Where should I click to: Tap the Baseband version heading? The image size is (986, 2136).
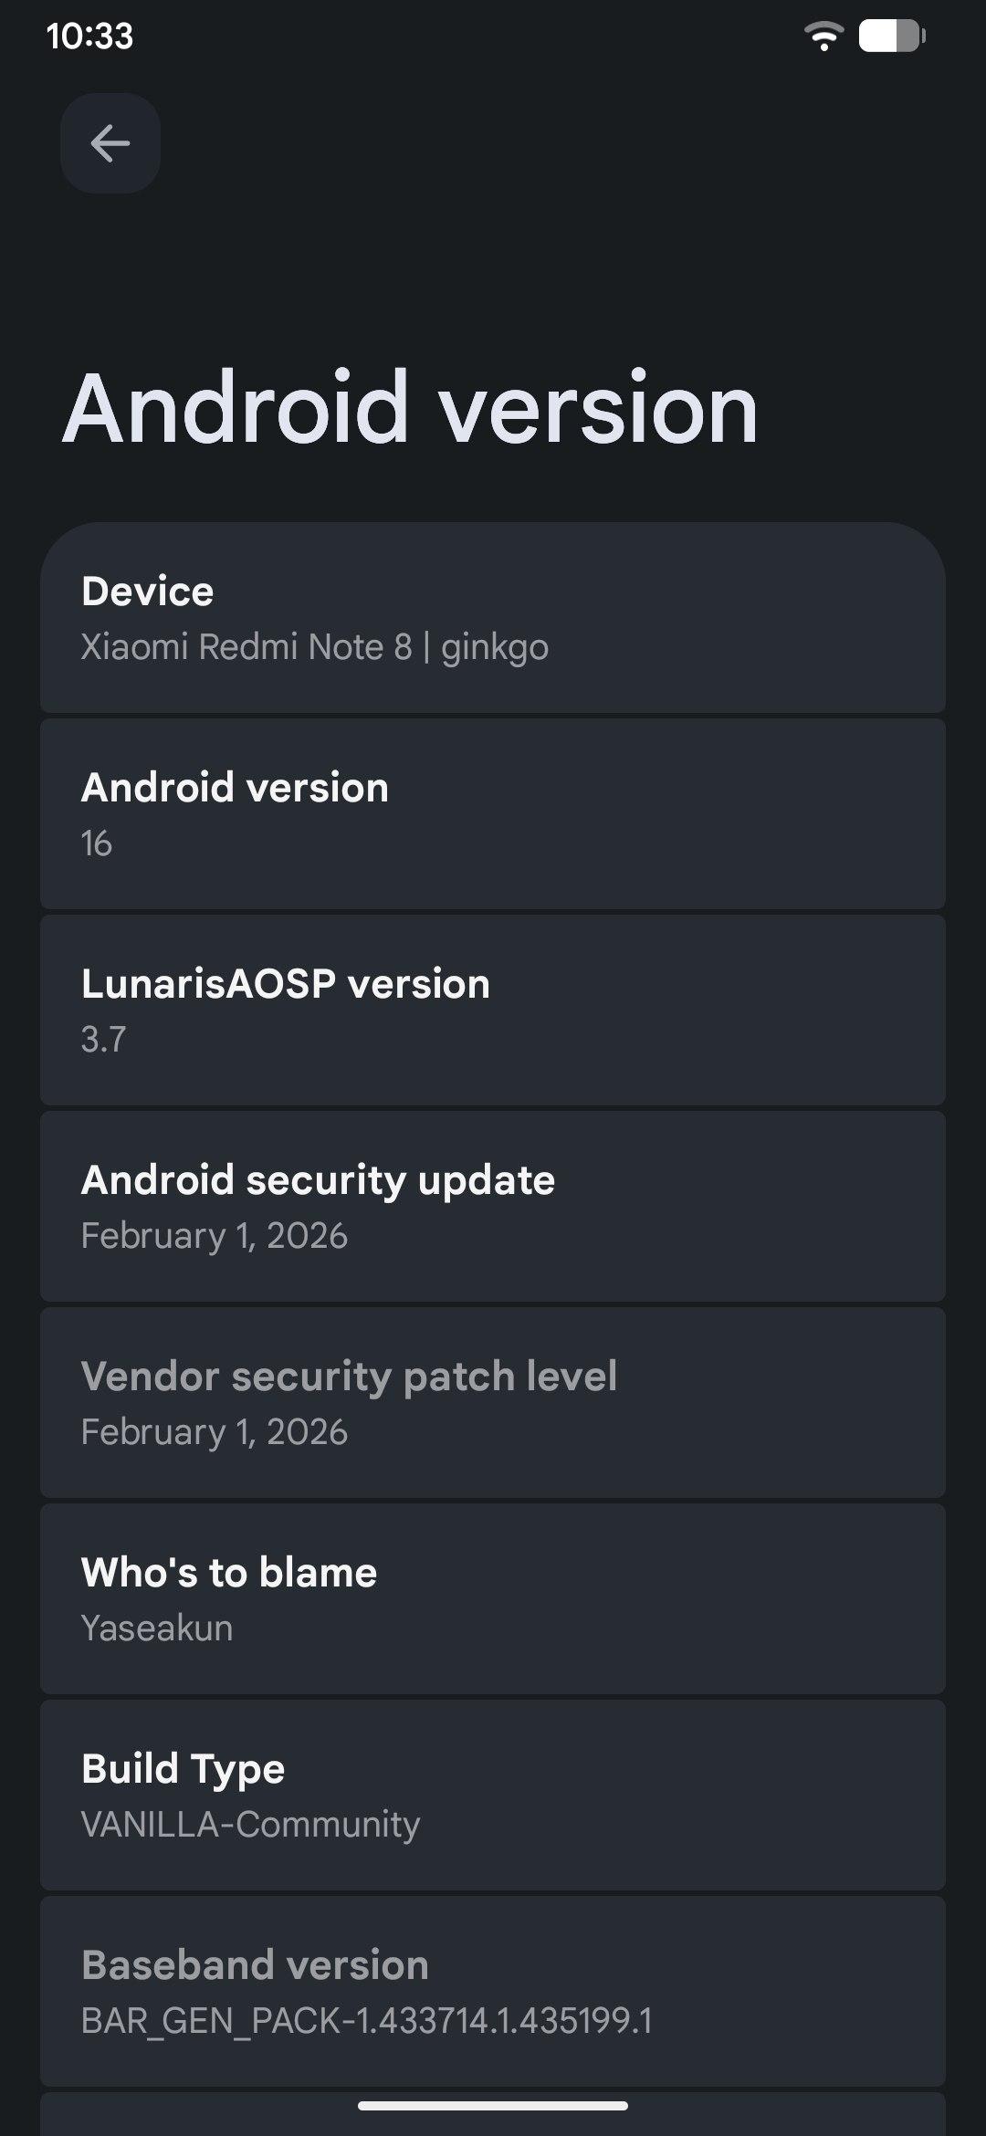(x=255, y=1965)
